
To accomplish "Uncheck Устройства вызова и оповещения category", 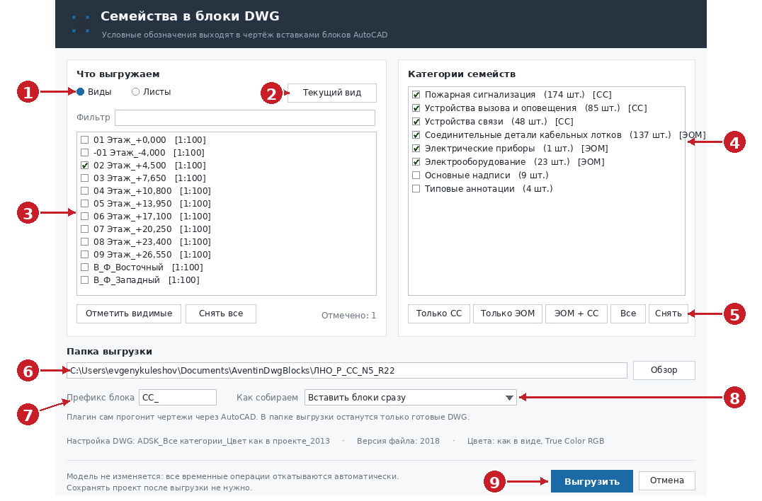I will 416,108.
